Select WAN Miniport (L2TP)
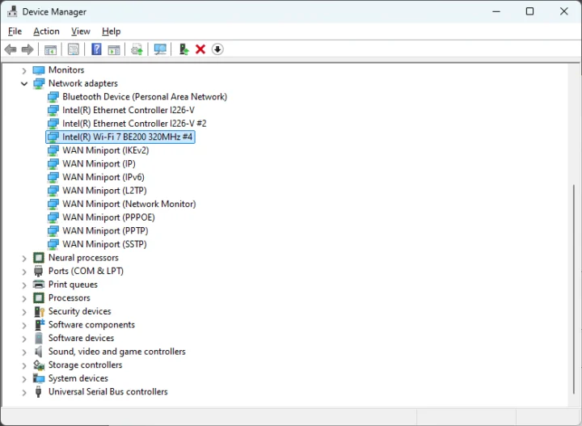582x426 pixels. pyautogui.click(x=104, y=190)
